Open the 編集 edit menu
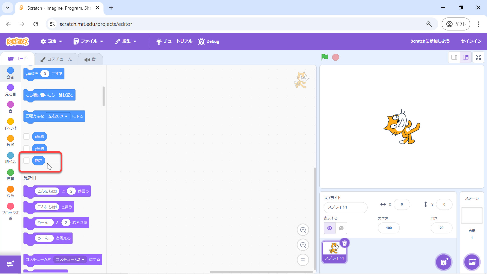The image size is (487, 274). point(126,41)
